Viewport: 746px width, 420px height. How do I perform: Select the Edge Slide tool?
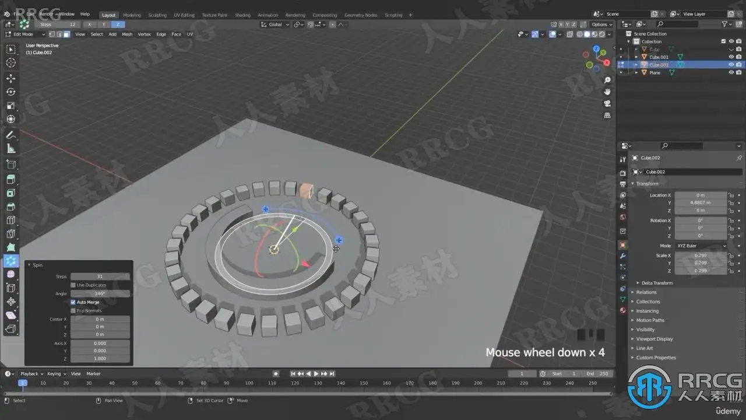pyautogui.click(x=10, y=288)
